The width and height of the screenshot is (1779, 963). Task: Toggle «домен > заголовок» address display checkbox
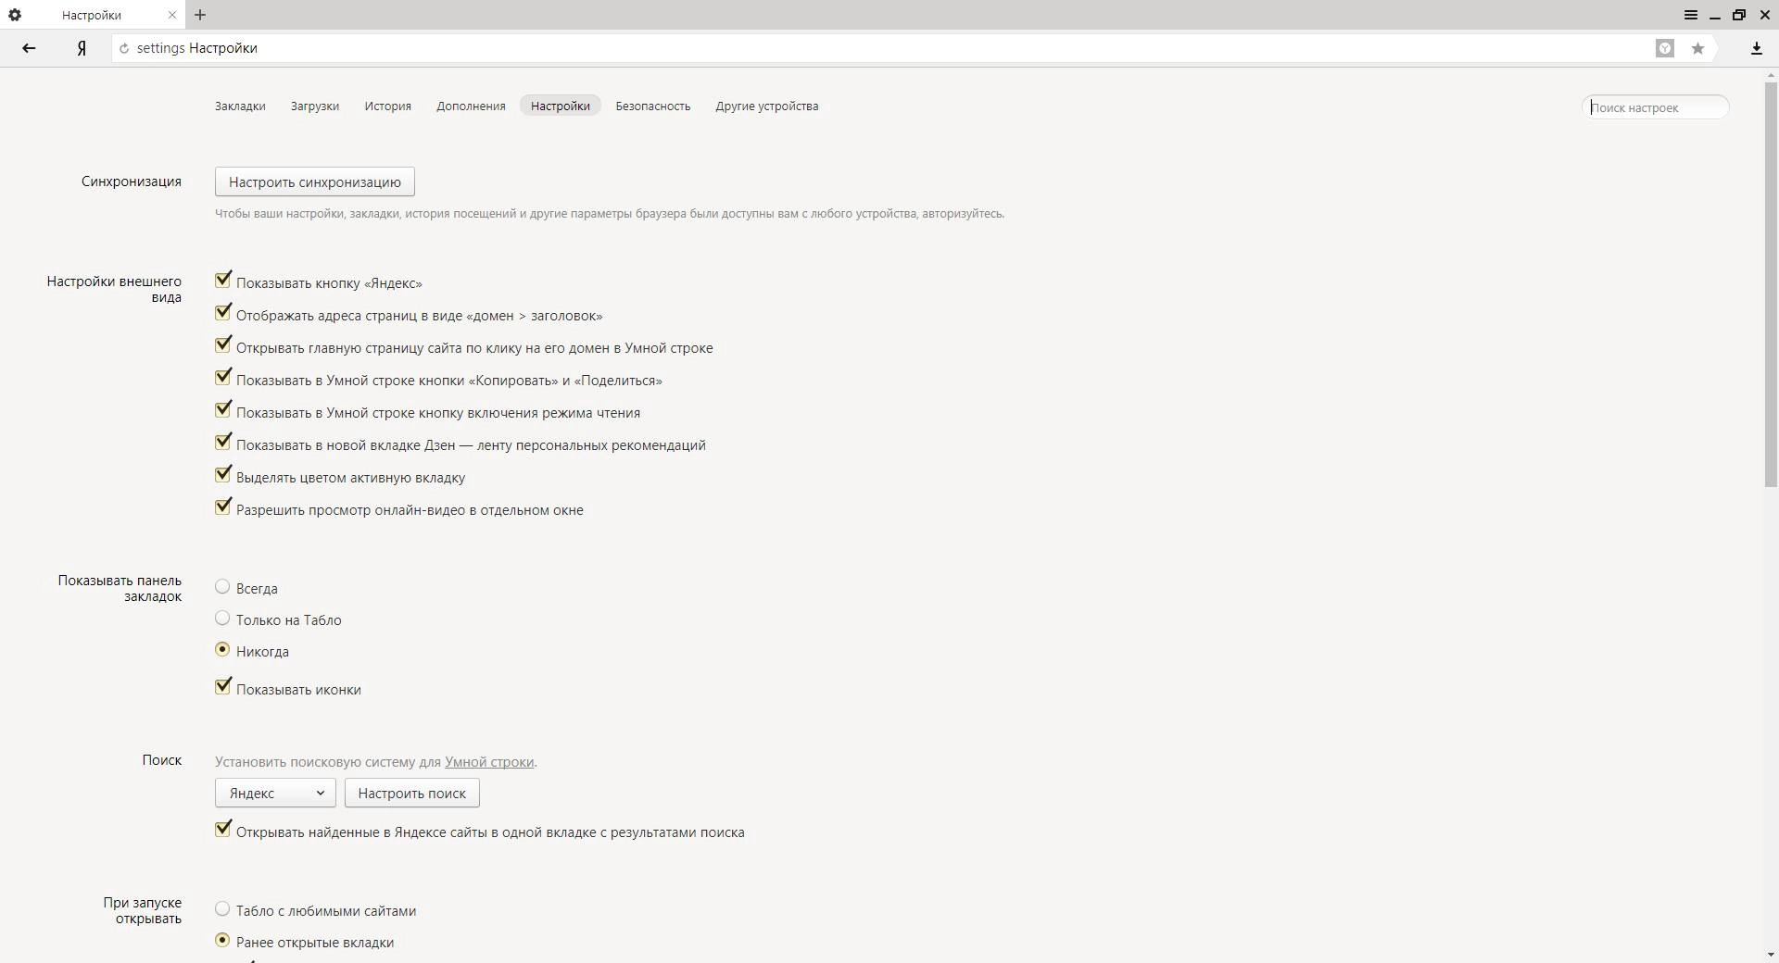click(x=222, y=312)
